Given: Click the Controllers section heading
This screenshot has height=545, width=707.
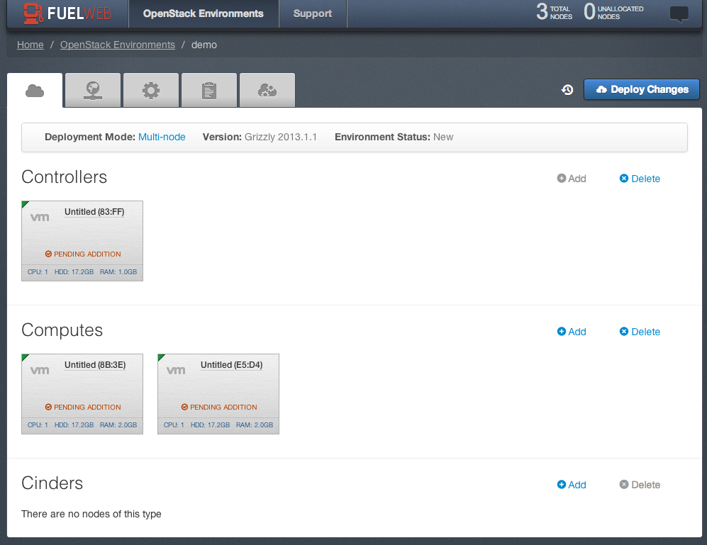Looking at the screenshot, I should pos(64,176).
